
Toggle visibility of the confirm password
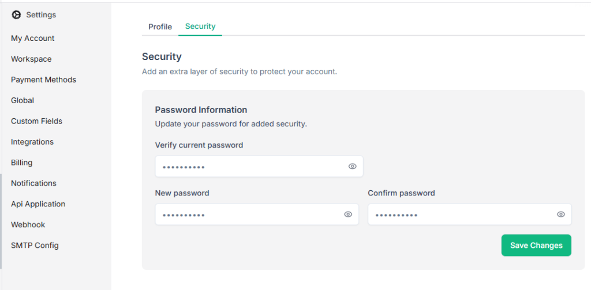point(560,214)
